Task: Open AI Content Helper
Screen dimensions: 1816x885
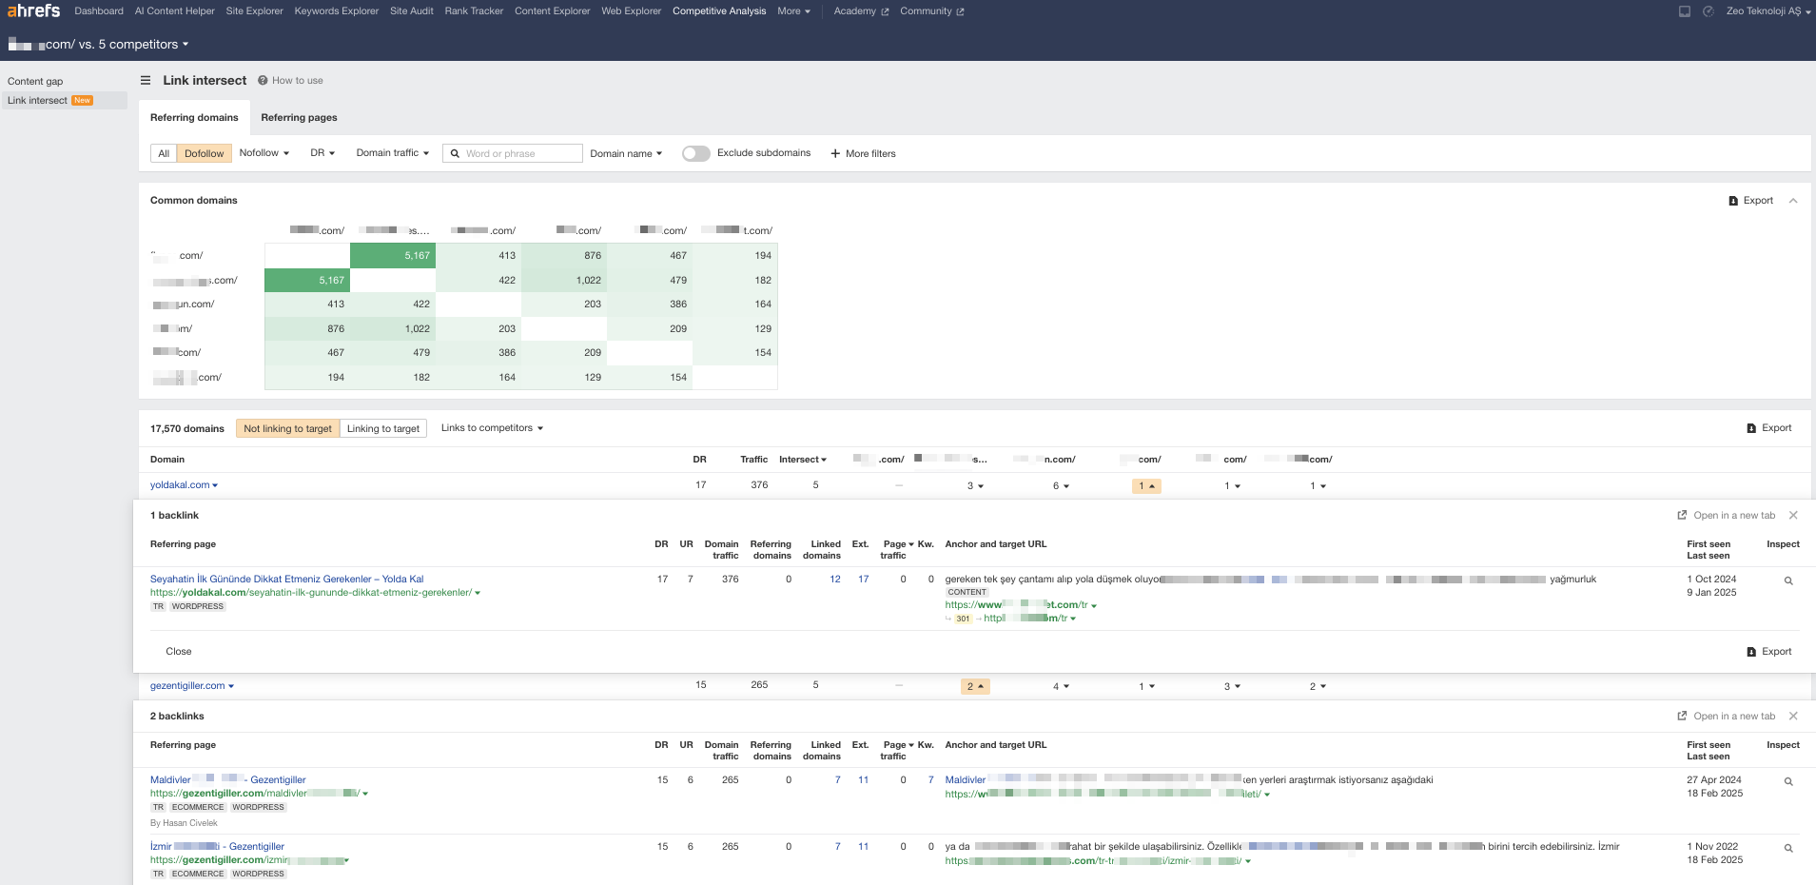Action: (175, 11)
